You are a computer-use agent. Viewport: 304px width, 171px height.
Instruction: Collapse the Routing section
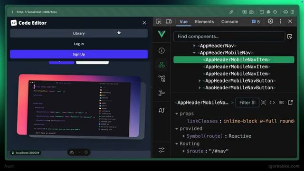click(x=177, y=144)
